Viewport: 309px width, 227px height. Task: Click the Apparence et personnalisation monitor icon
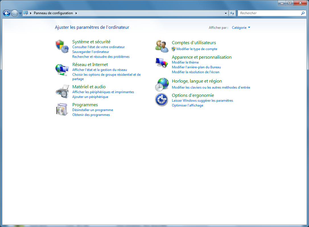162,63
